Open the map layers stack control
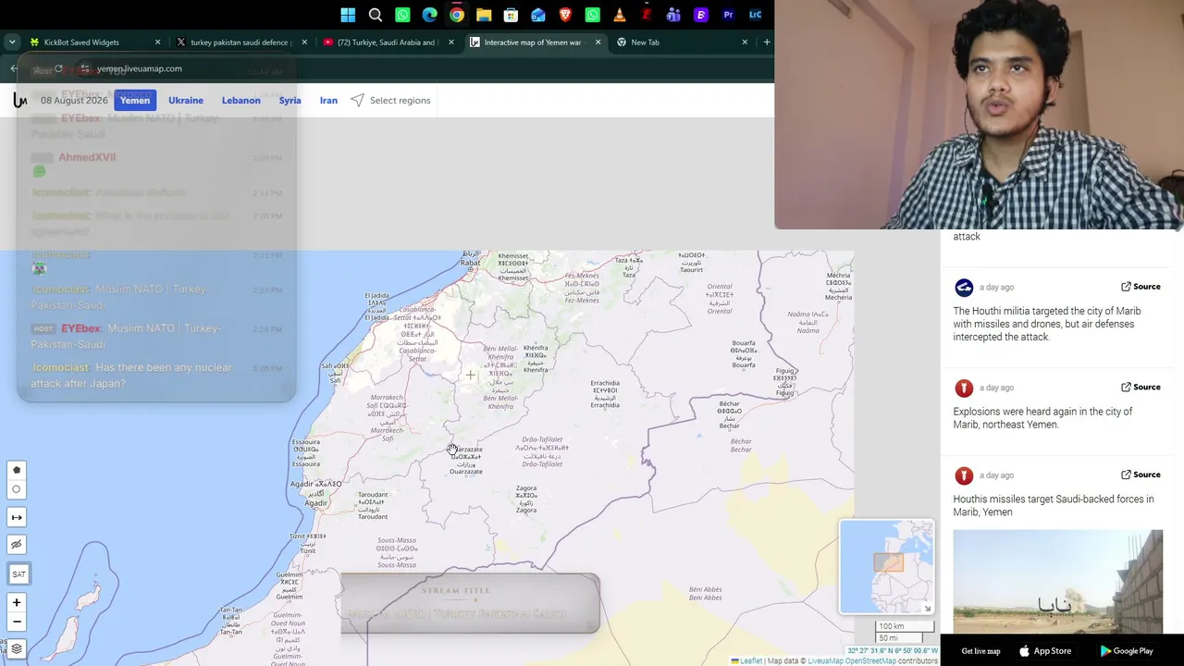 (x=17, y=648)
